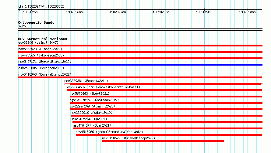Click the ruler's left arrow end
271x153 pixels.
click(19, 9)
